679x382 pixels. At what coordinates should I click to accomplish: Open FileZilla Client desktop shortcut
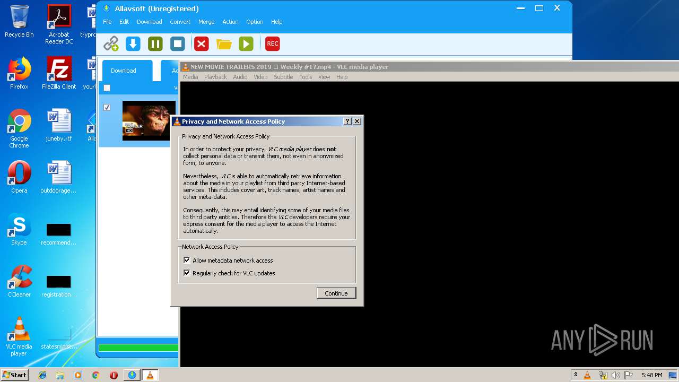59,73
